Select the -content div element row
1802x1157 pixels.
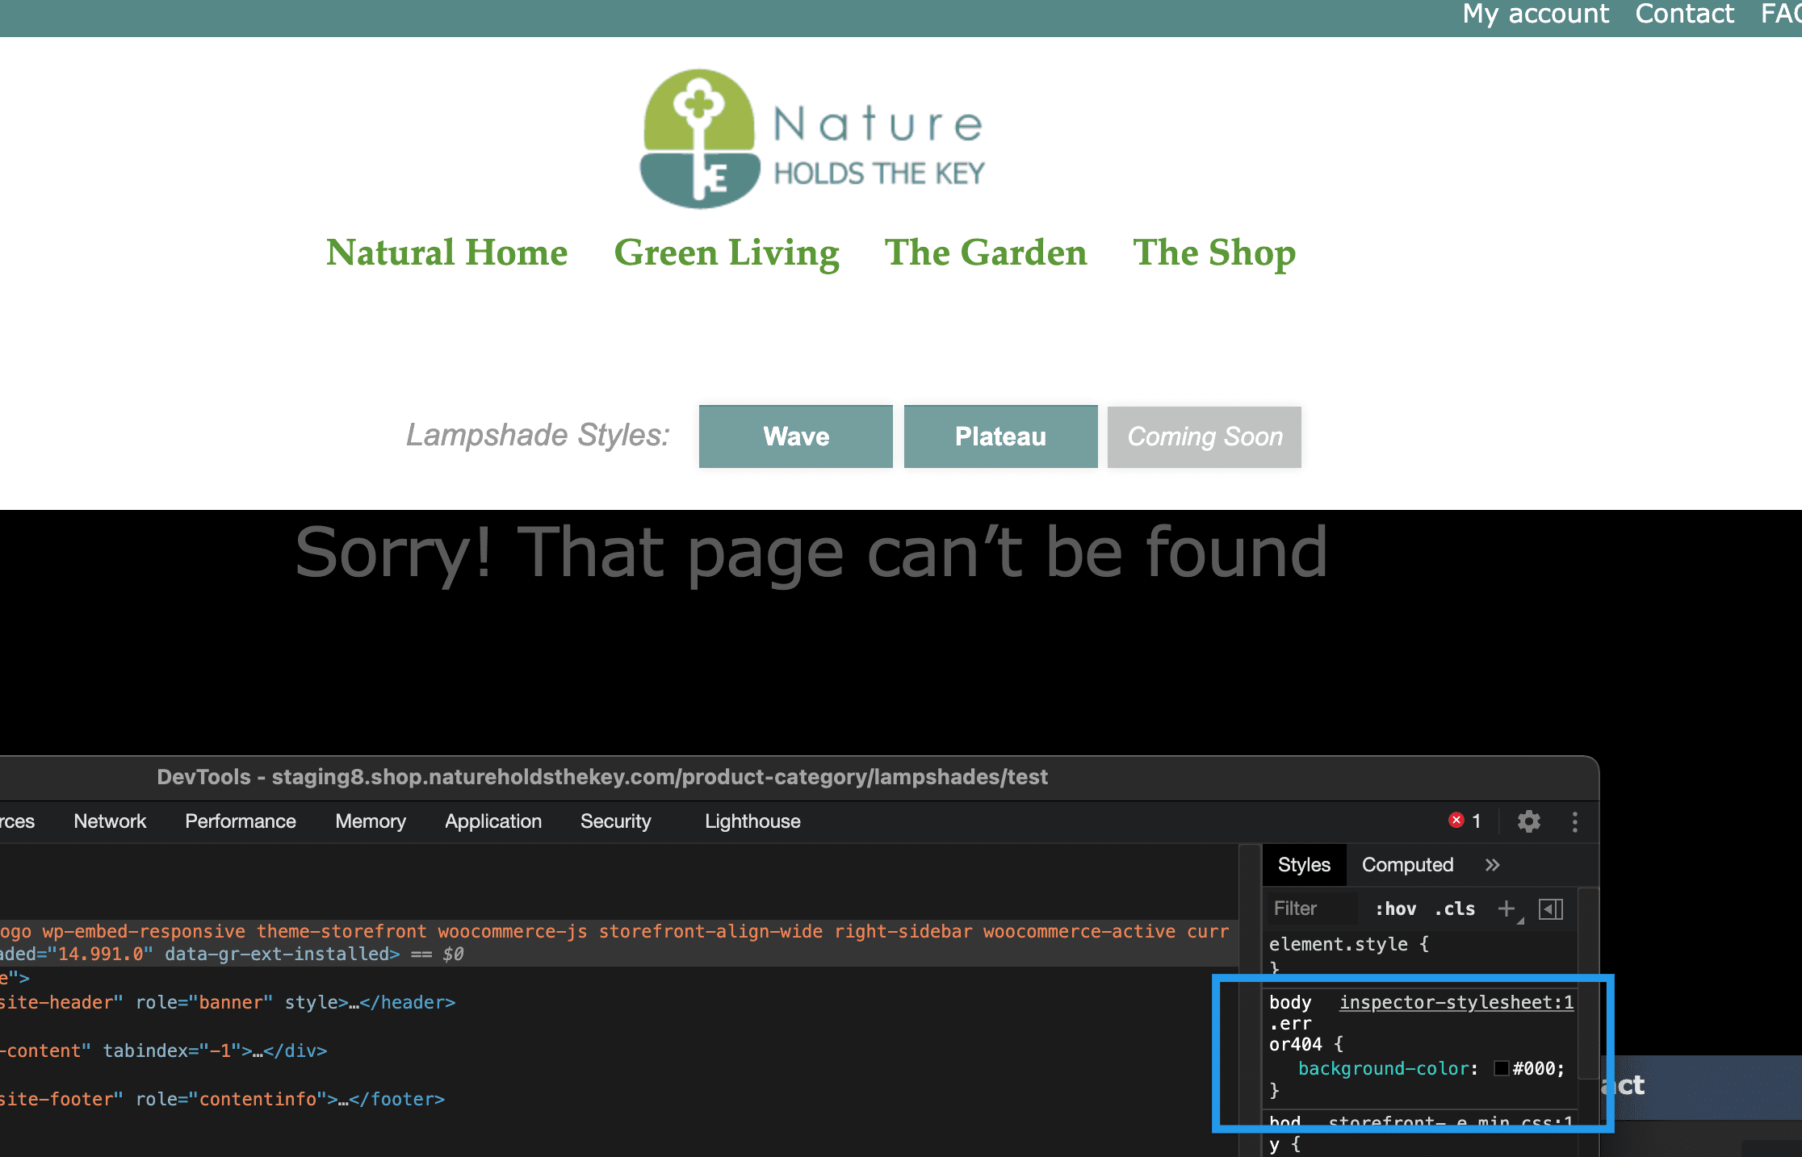click(x=619, y=1051)
